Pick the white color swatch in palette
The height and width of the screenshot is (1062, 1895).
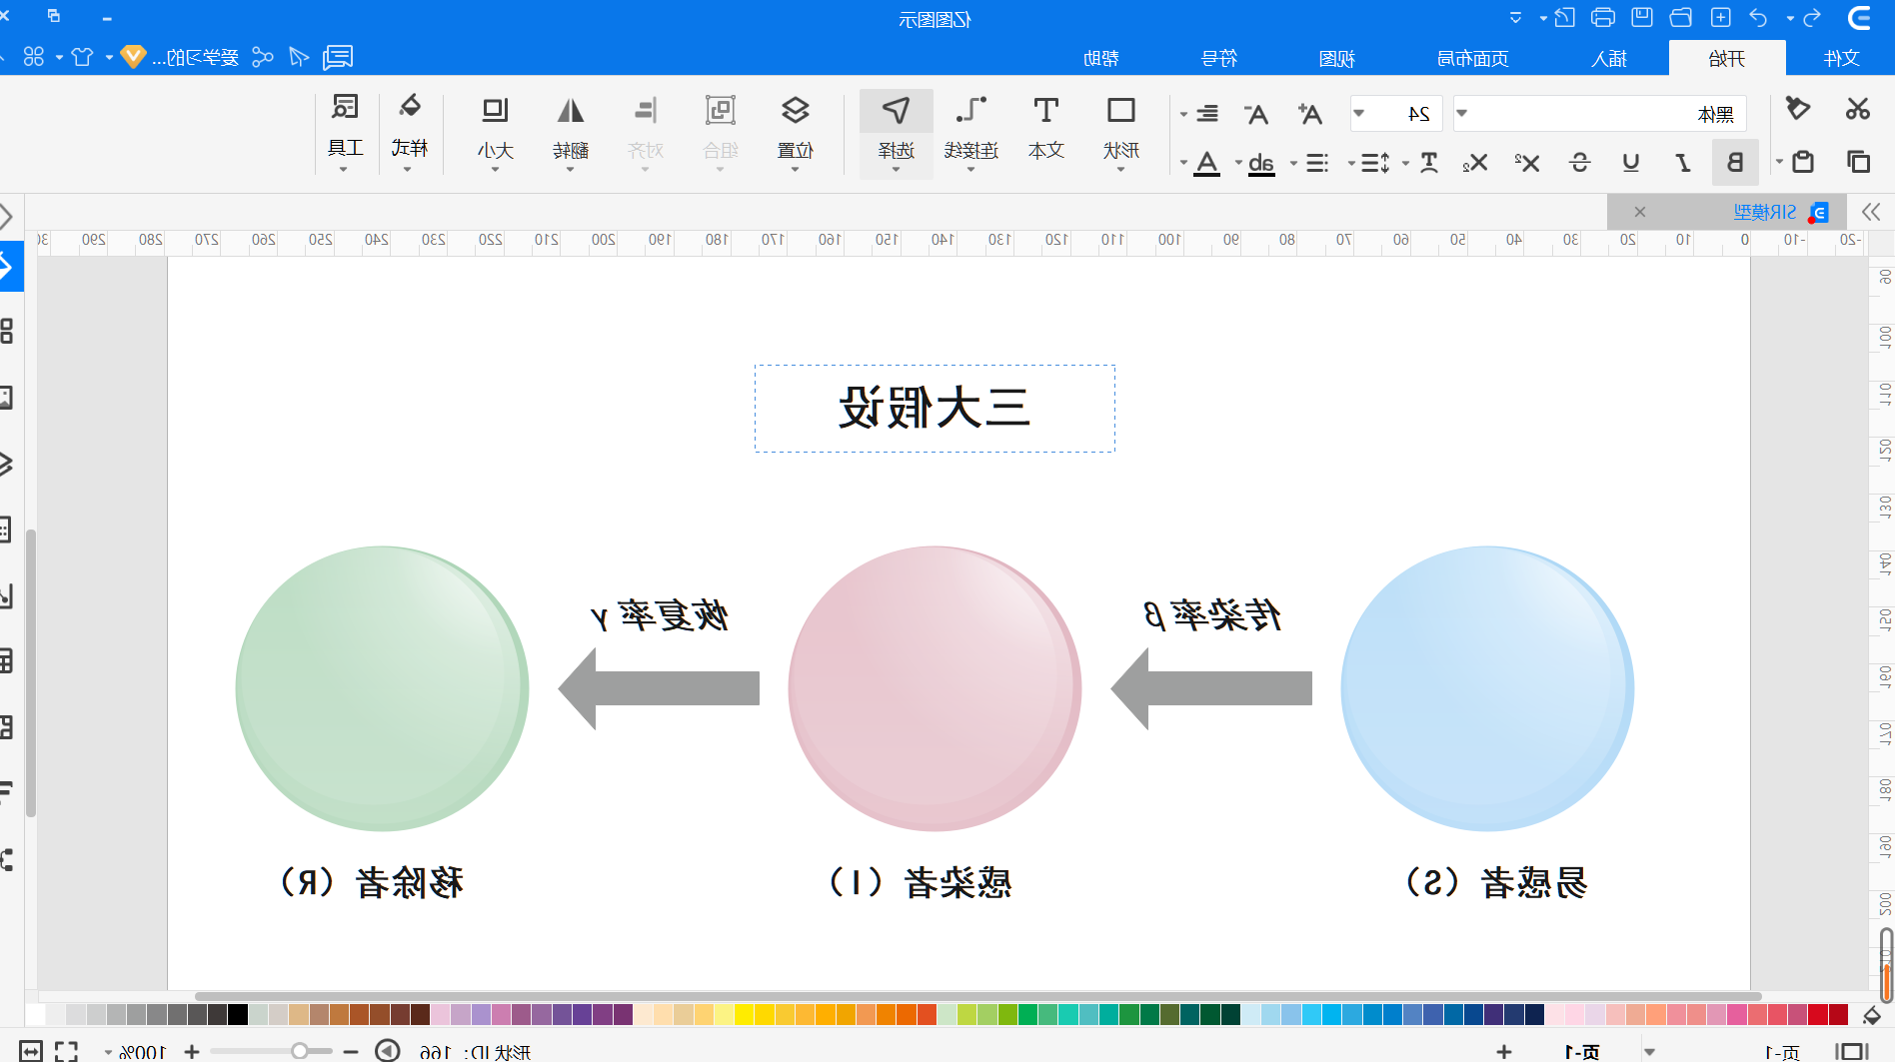tap(35, 1015)
